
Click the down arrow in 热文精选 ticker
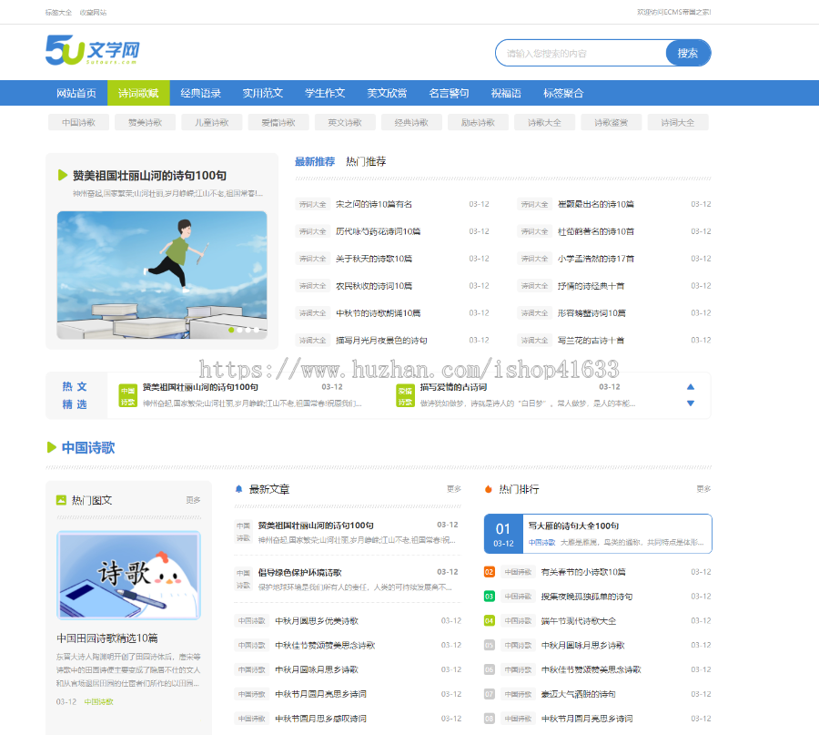[x=691, y=403]
